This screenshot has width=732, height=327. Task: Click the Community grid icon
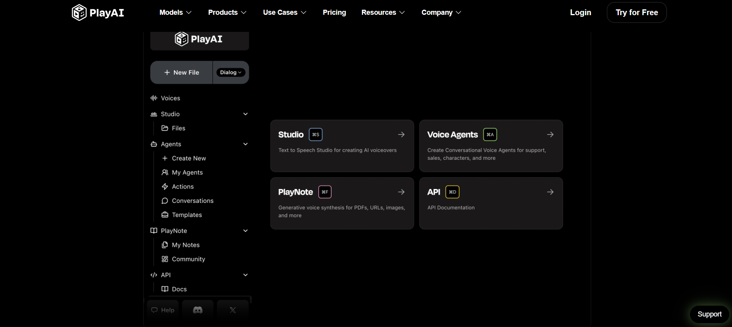tap(165, 259)
